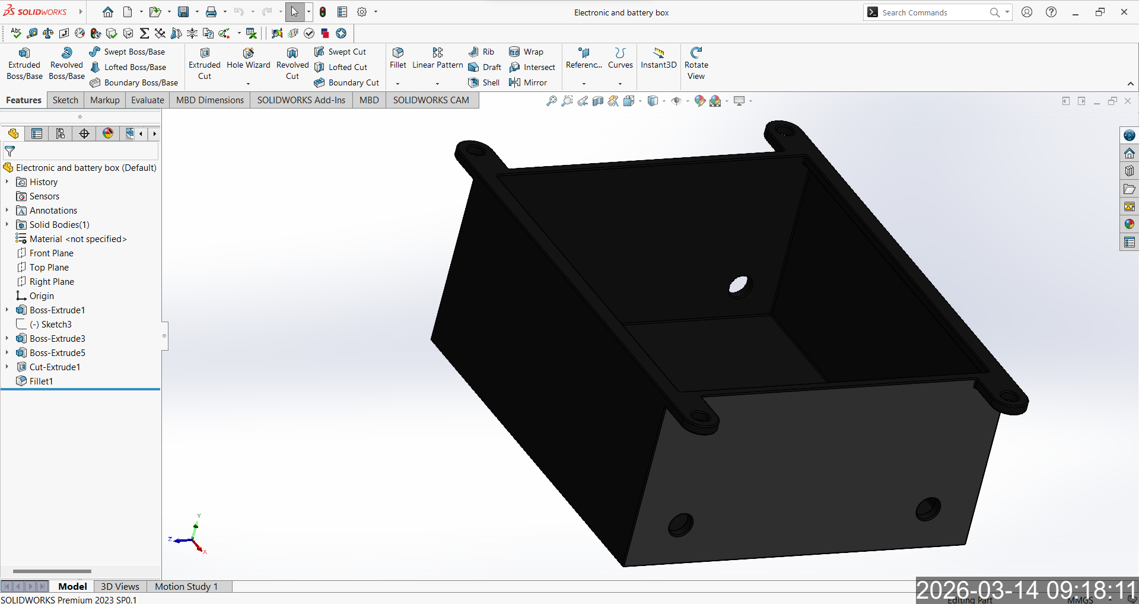Open the Curves dropdown arrow

(x=620, y=84)
